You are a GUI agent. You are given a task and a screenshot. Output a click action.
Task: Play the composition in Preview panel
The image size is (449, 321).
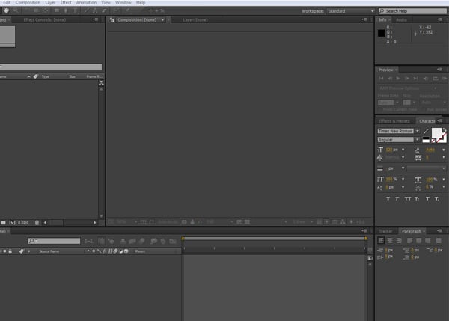398,78
